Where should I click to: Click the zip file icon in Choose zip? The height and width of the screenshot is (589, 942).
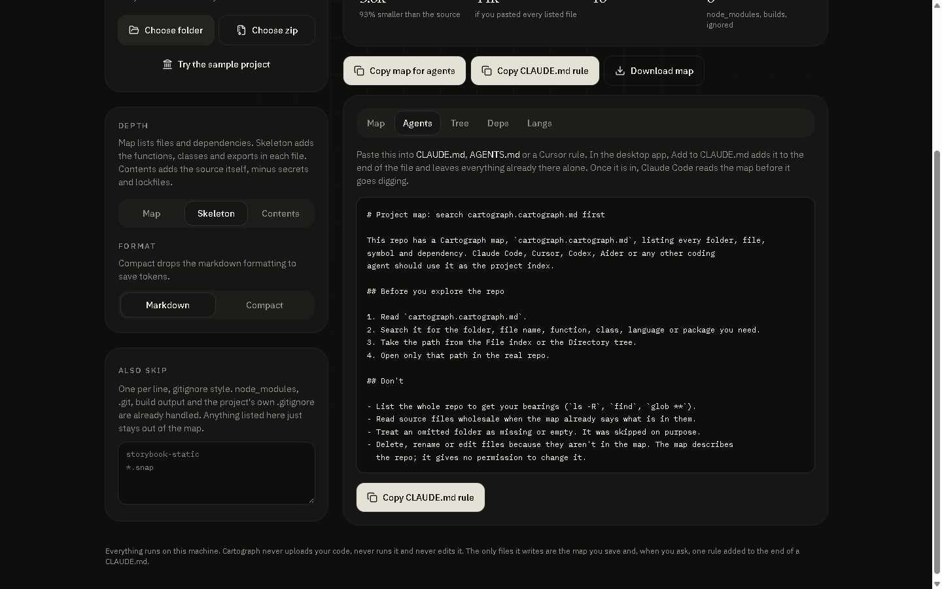241,30
